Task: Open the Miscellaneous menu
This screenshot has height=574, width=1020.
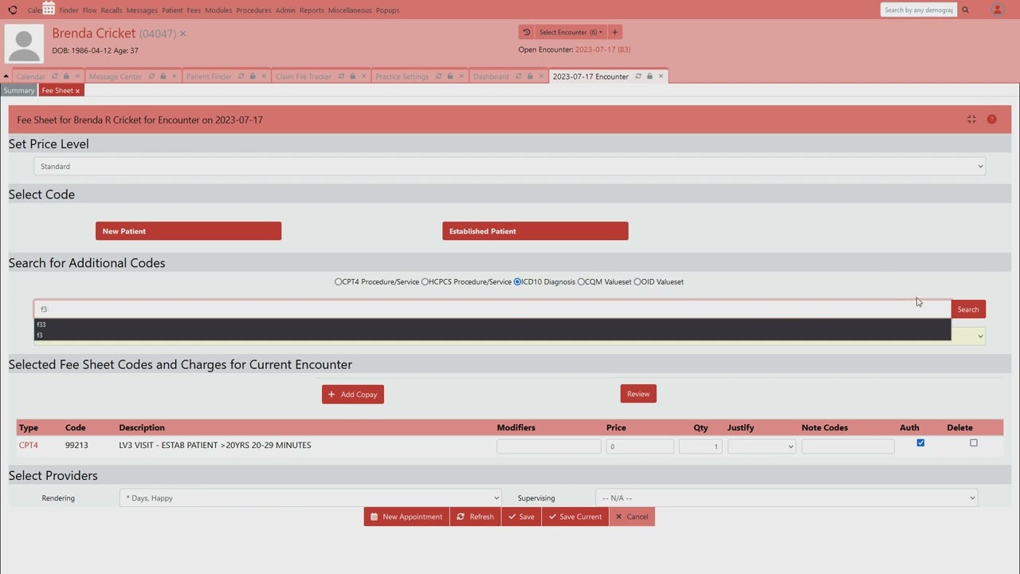Action: coord(350,10)
